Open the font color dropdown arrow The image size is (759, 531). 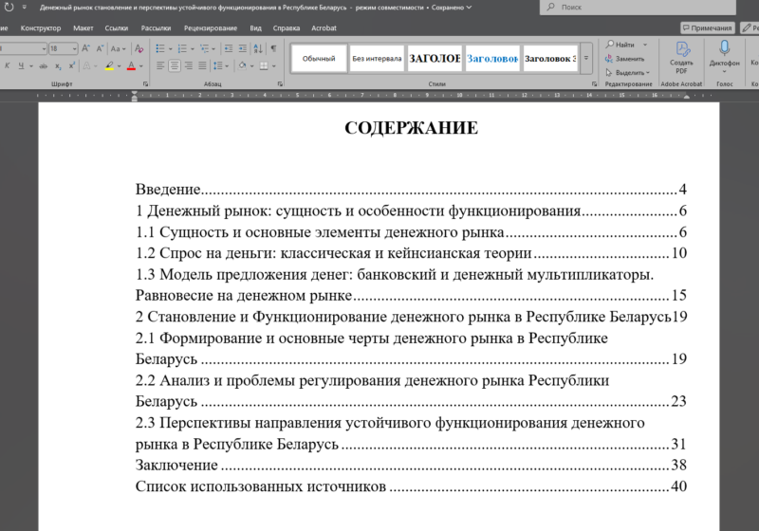pyautogui.click(x=140, y=66)
